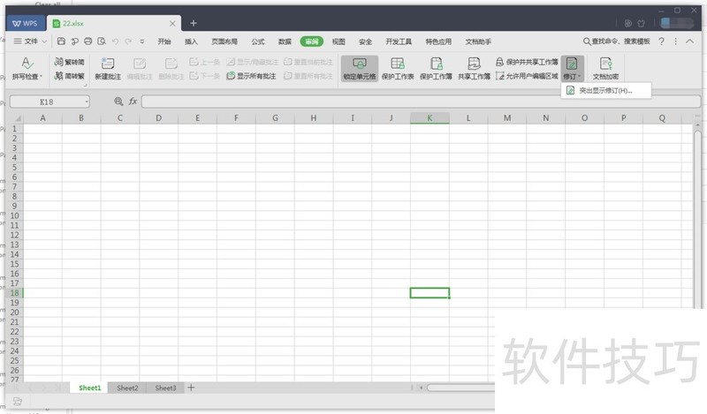Click Protect and share workbook (保护并共享工作簿)
Image resolution: width=707 pixels, height=414 pixels.
click(527, 62)
